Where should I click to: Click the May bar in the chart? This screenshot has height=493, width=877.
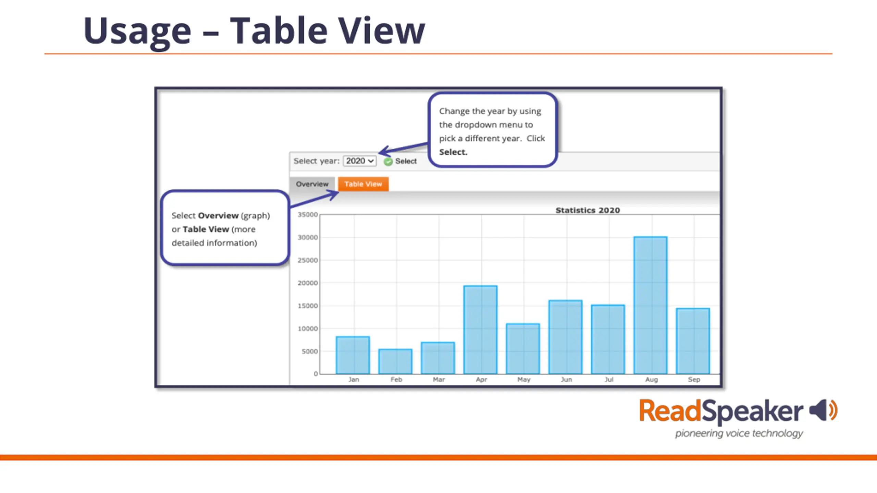[x=523, y=349]
